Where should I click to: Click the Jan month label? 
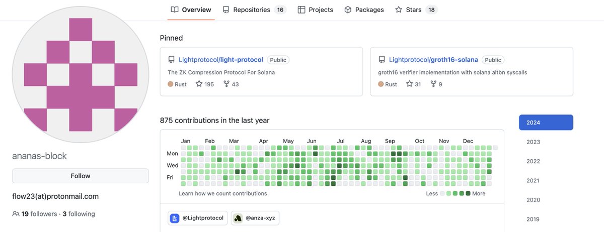pyautogui.click(x=186, y=141)
